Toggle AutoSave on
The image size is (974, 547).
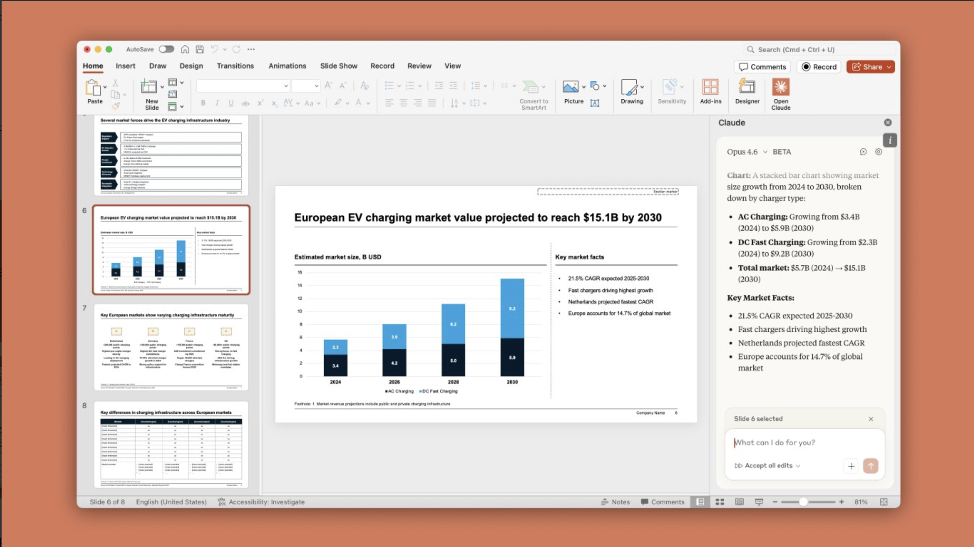point(166,49)
